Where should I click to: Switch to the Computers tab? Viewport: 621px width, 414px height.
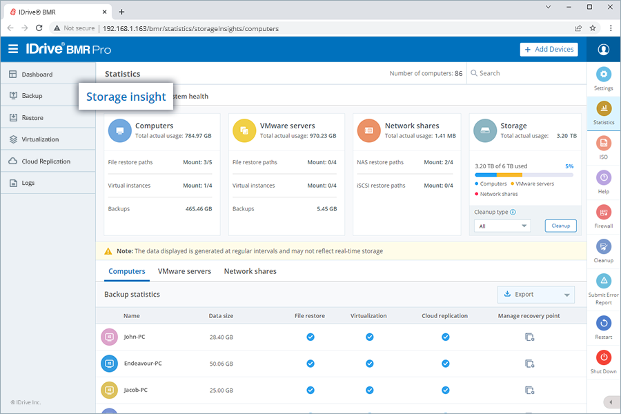(127, 271)
